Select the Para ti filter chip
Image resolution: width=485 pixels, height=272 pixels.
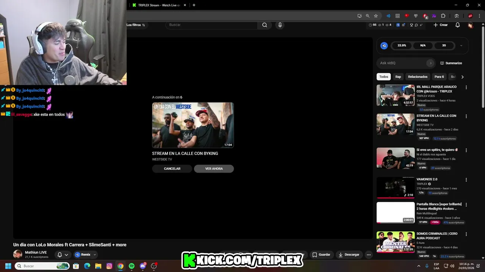tap(439, 77)
